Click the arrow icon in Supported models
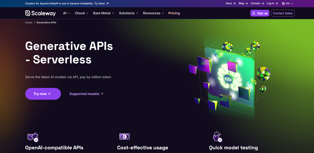The width and height of the screenshot is (314, 153). click(x=102, y=94)
